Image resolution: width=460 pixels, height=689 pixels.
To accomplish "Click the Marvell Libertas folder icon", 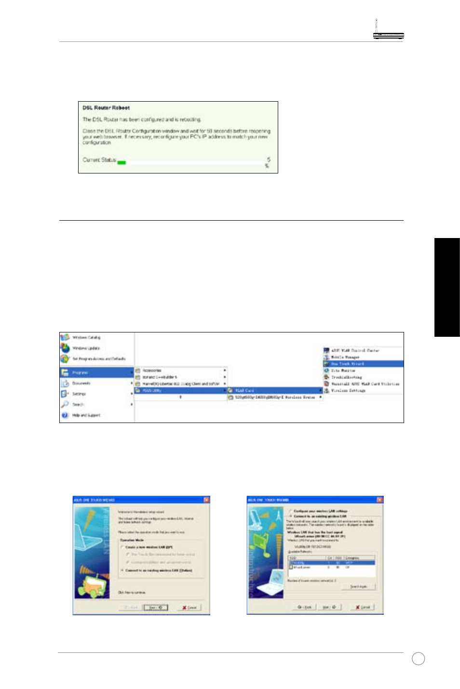I will [x=138, y=384].
